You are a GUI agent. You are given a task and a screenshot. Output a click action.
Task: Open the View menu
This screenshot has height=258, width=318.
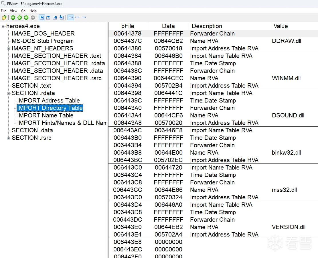[x=13, y=11]
